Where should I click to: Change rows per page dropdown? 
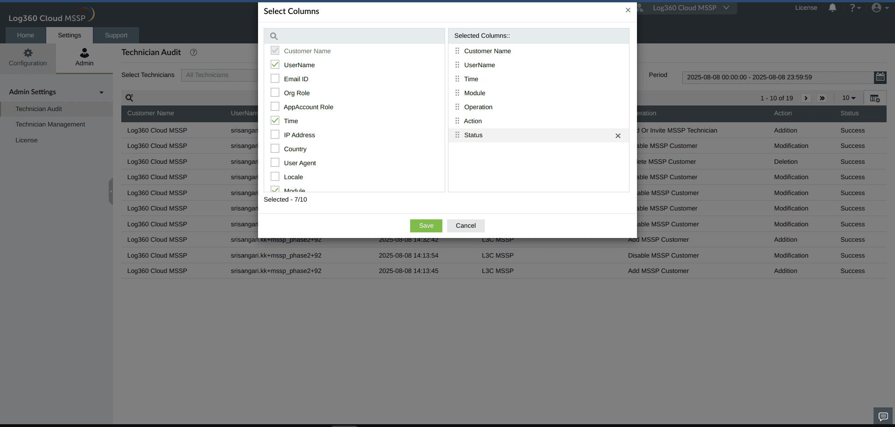point(849,98)
